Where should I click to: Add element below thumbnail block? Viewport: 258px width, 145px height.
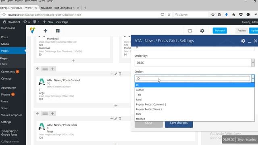click(x=73, y=61)
